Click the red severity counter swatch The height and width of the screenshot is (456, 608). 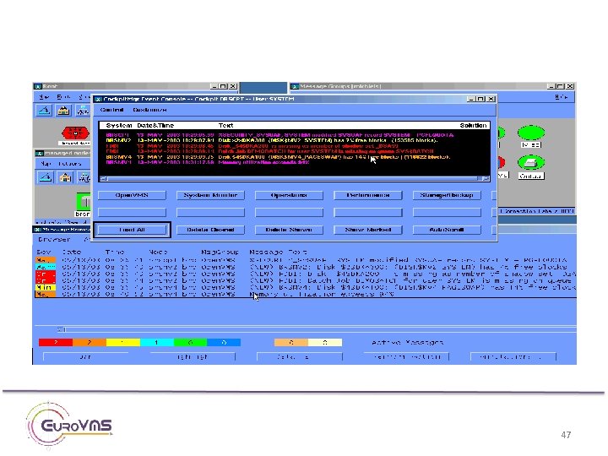pyautogui.click(x=56, y=342)
